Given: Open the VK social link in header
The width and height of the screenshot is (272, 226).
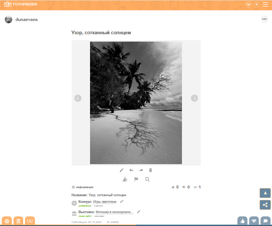Looking at the screenshot, I should coord(248,4).
